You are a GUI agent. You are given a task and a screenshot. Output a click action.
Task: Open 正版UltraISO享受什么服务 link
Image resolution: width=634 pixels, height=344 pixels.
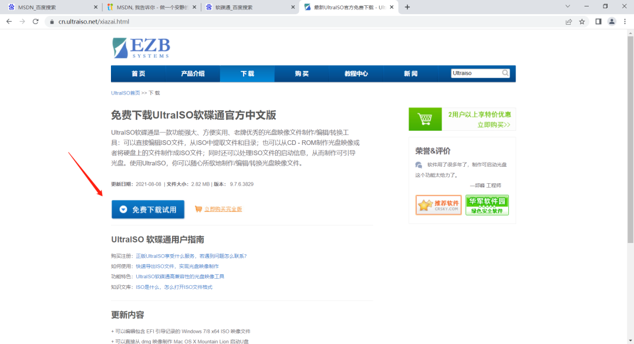coord(191,256)
